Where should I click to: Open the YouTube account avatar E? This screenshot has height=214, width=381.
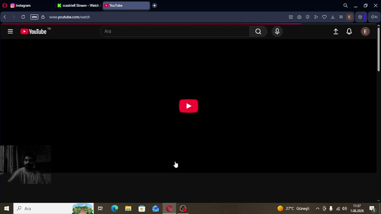point(365,32)
